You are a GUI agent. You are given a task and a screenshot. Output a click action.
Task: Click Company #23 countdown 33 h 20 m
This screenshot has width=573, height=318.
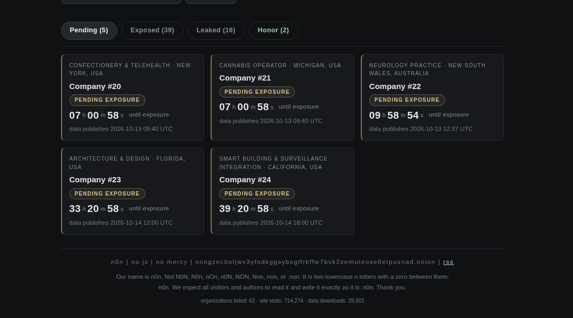(97, 209)
